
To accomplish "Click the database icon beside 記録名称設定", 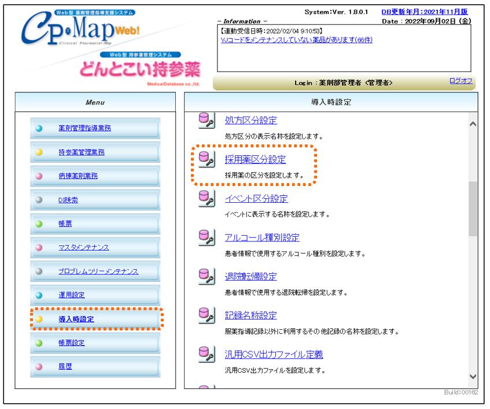I will (207, 315).
